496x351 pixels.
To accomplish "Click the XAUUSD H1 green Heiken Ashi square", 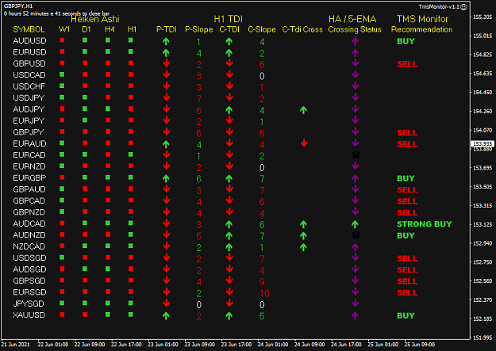I will [131, 315].
